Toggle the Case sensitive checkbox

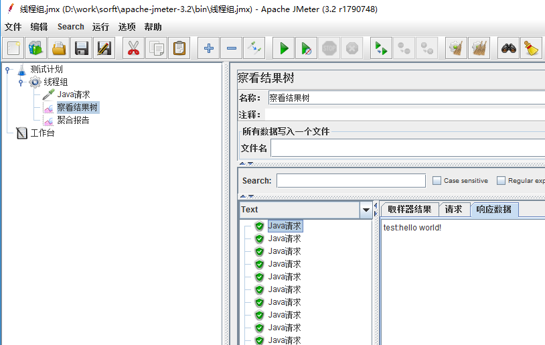click(x=437, y=180)
